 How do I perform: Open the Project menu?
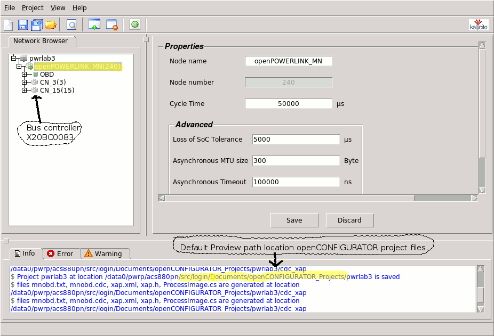[33, 8]
